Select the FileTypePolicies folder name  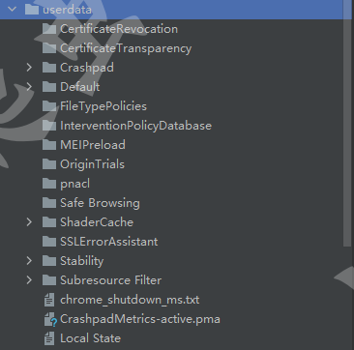(x=103, y=106)
